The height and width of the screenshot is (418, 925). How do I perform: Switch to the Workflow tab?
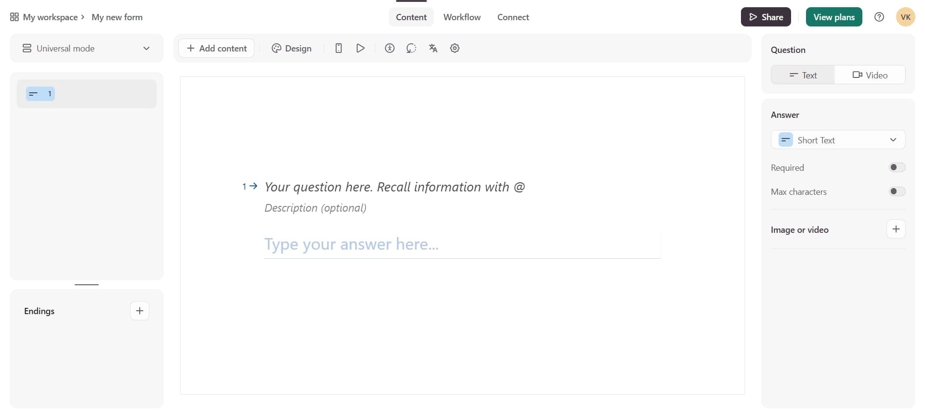pyautogui.click(x=462, y=17)
